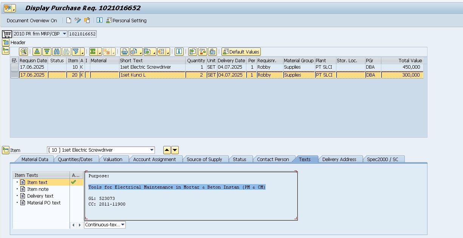Click the Set Filter funnel icon
Screen dimensions: 463x238
76,52
